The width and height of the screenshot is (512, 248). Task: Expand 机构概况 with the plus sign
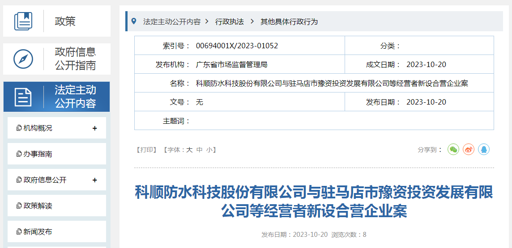pos(95,128)
